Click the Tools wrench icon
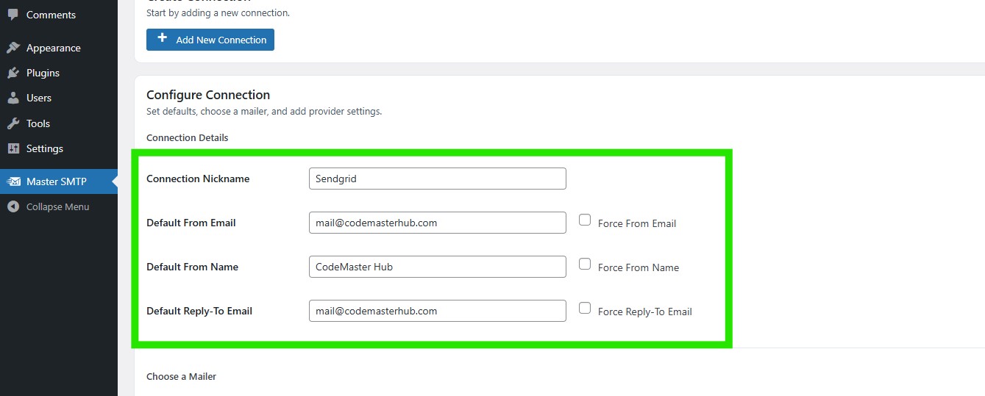The height and width of the screenshot is (396, 985). (13, 123)
